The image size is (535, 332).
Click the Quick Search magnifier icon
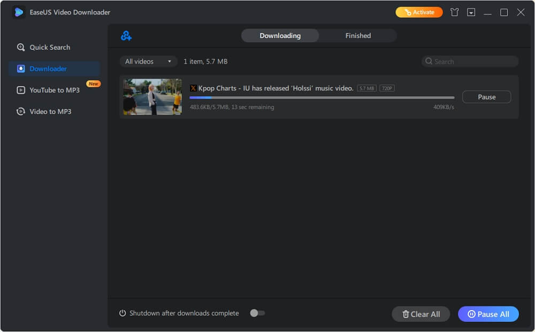pos(21,48)
